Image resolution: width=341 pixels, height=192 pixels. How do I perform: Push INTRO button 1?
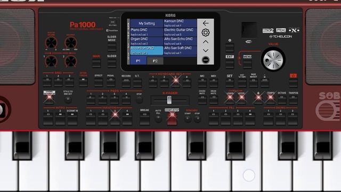[48, 118]
